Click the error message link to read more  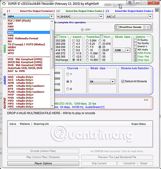point(117,151)
